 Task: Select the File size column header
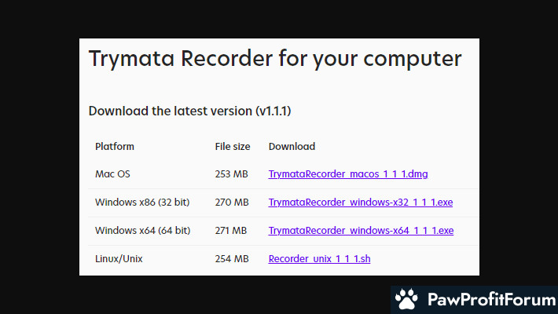pyautogui.click(x=233, y=146)
